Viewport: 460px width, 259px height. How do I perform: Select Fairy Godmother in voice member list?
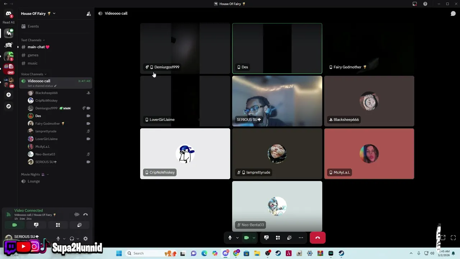[59, 123]
